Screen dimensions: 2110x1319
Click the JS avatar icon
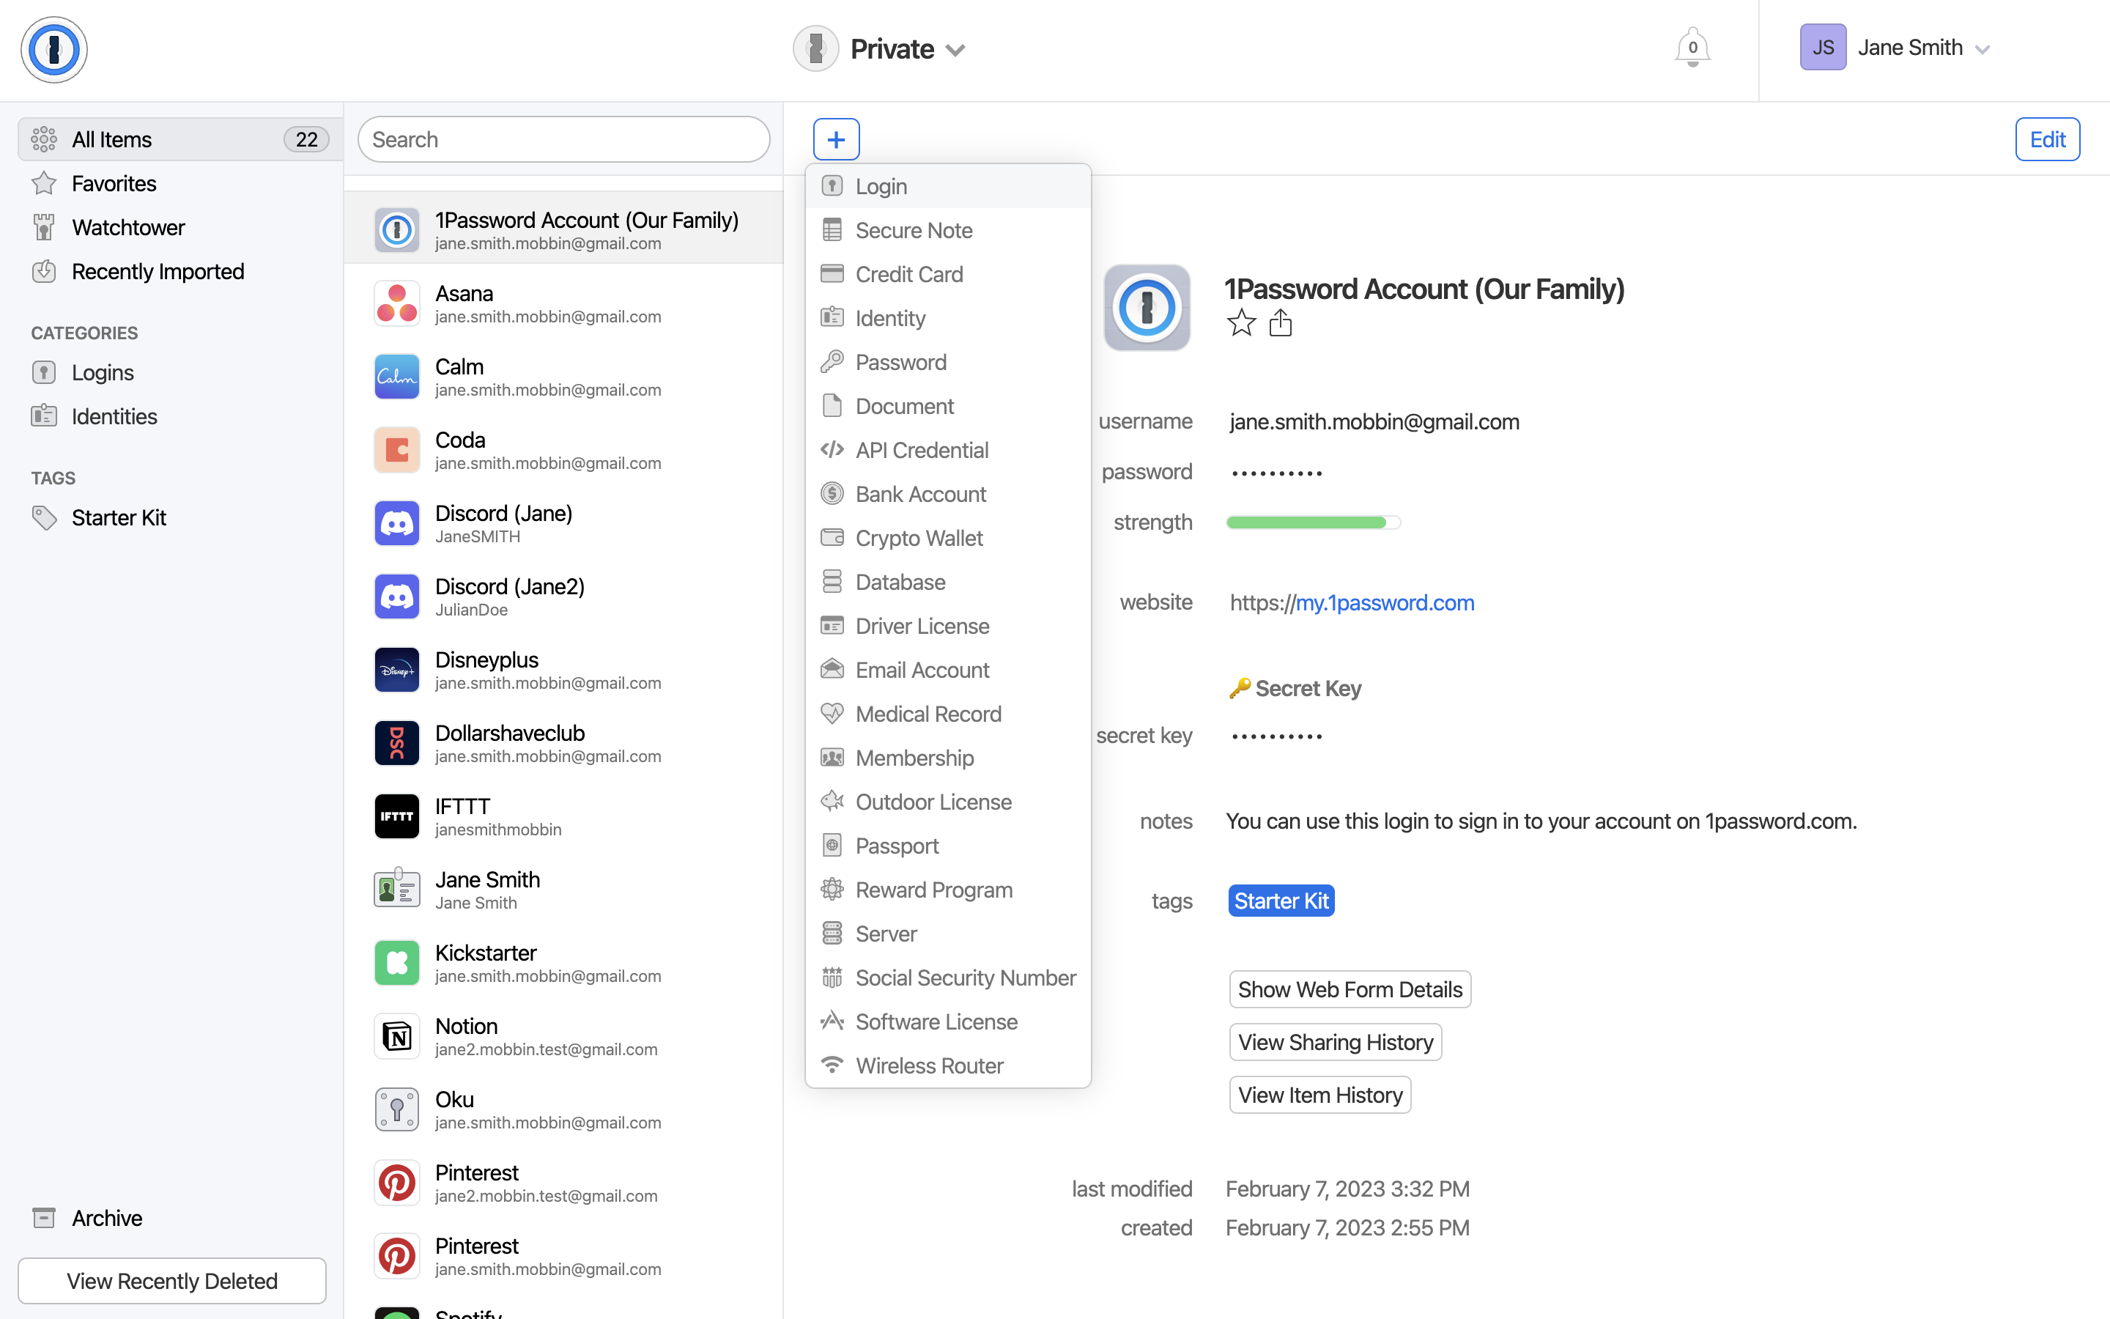(1823, 47)
